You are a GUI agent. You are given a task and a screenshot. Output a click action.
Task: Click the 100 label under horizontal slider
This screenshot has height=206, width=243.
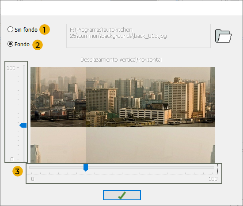pyautogui.click(x=213, y=179)
